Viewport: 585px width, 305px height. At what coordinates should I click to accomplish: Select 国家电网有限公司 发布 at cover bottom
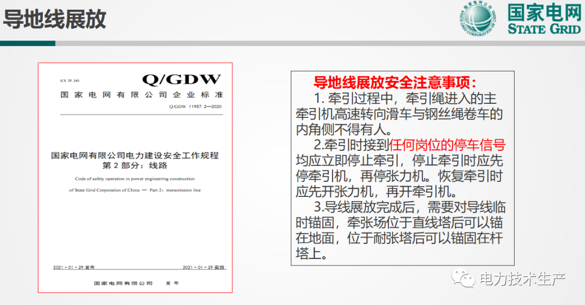click(x=136, y=283)
